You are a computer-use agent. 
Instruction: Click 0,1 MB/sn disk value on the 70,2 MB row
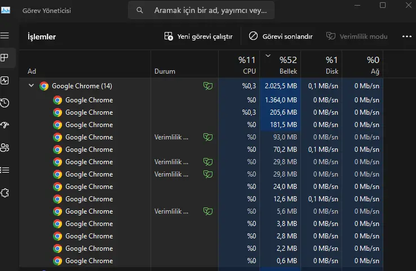tap(323, 150)
